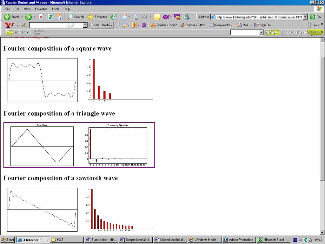Image resolution: width=325 pixels, height=244 pixels.
Task: Open the File menu
Action: tap(8, 9)
